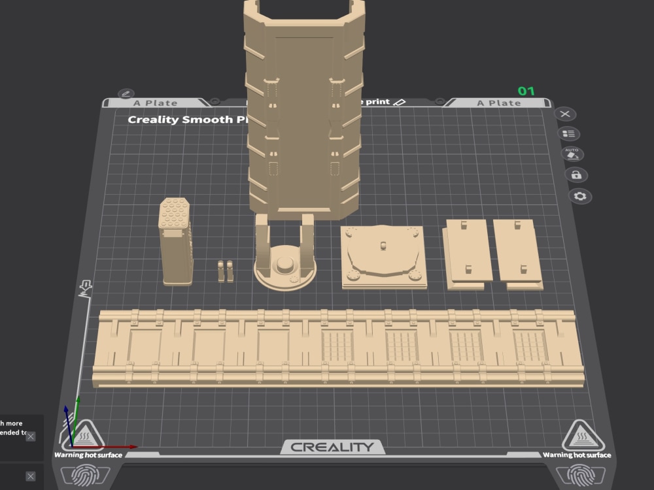Viewport: 654px width, 490px height.
Task: Click the plate close X icon
Action: [565, 114]
